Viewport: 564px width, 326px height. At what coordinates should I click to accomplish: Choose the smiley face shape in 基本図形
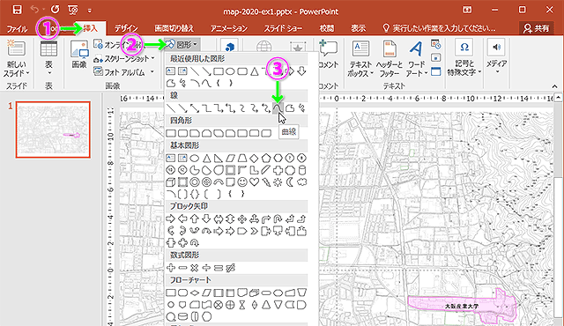242,182
